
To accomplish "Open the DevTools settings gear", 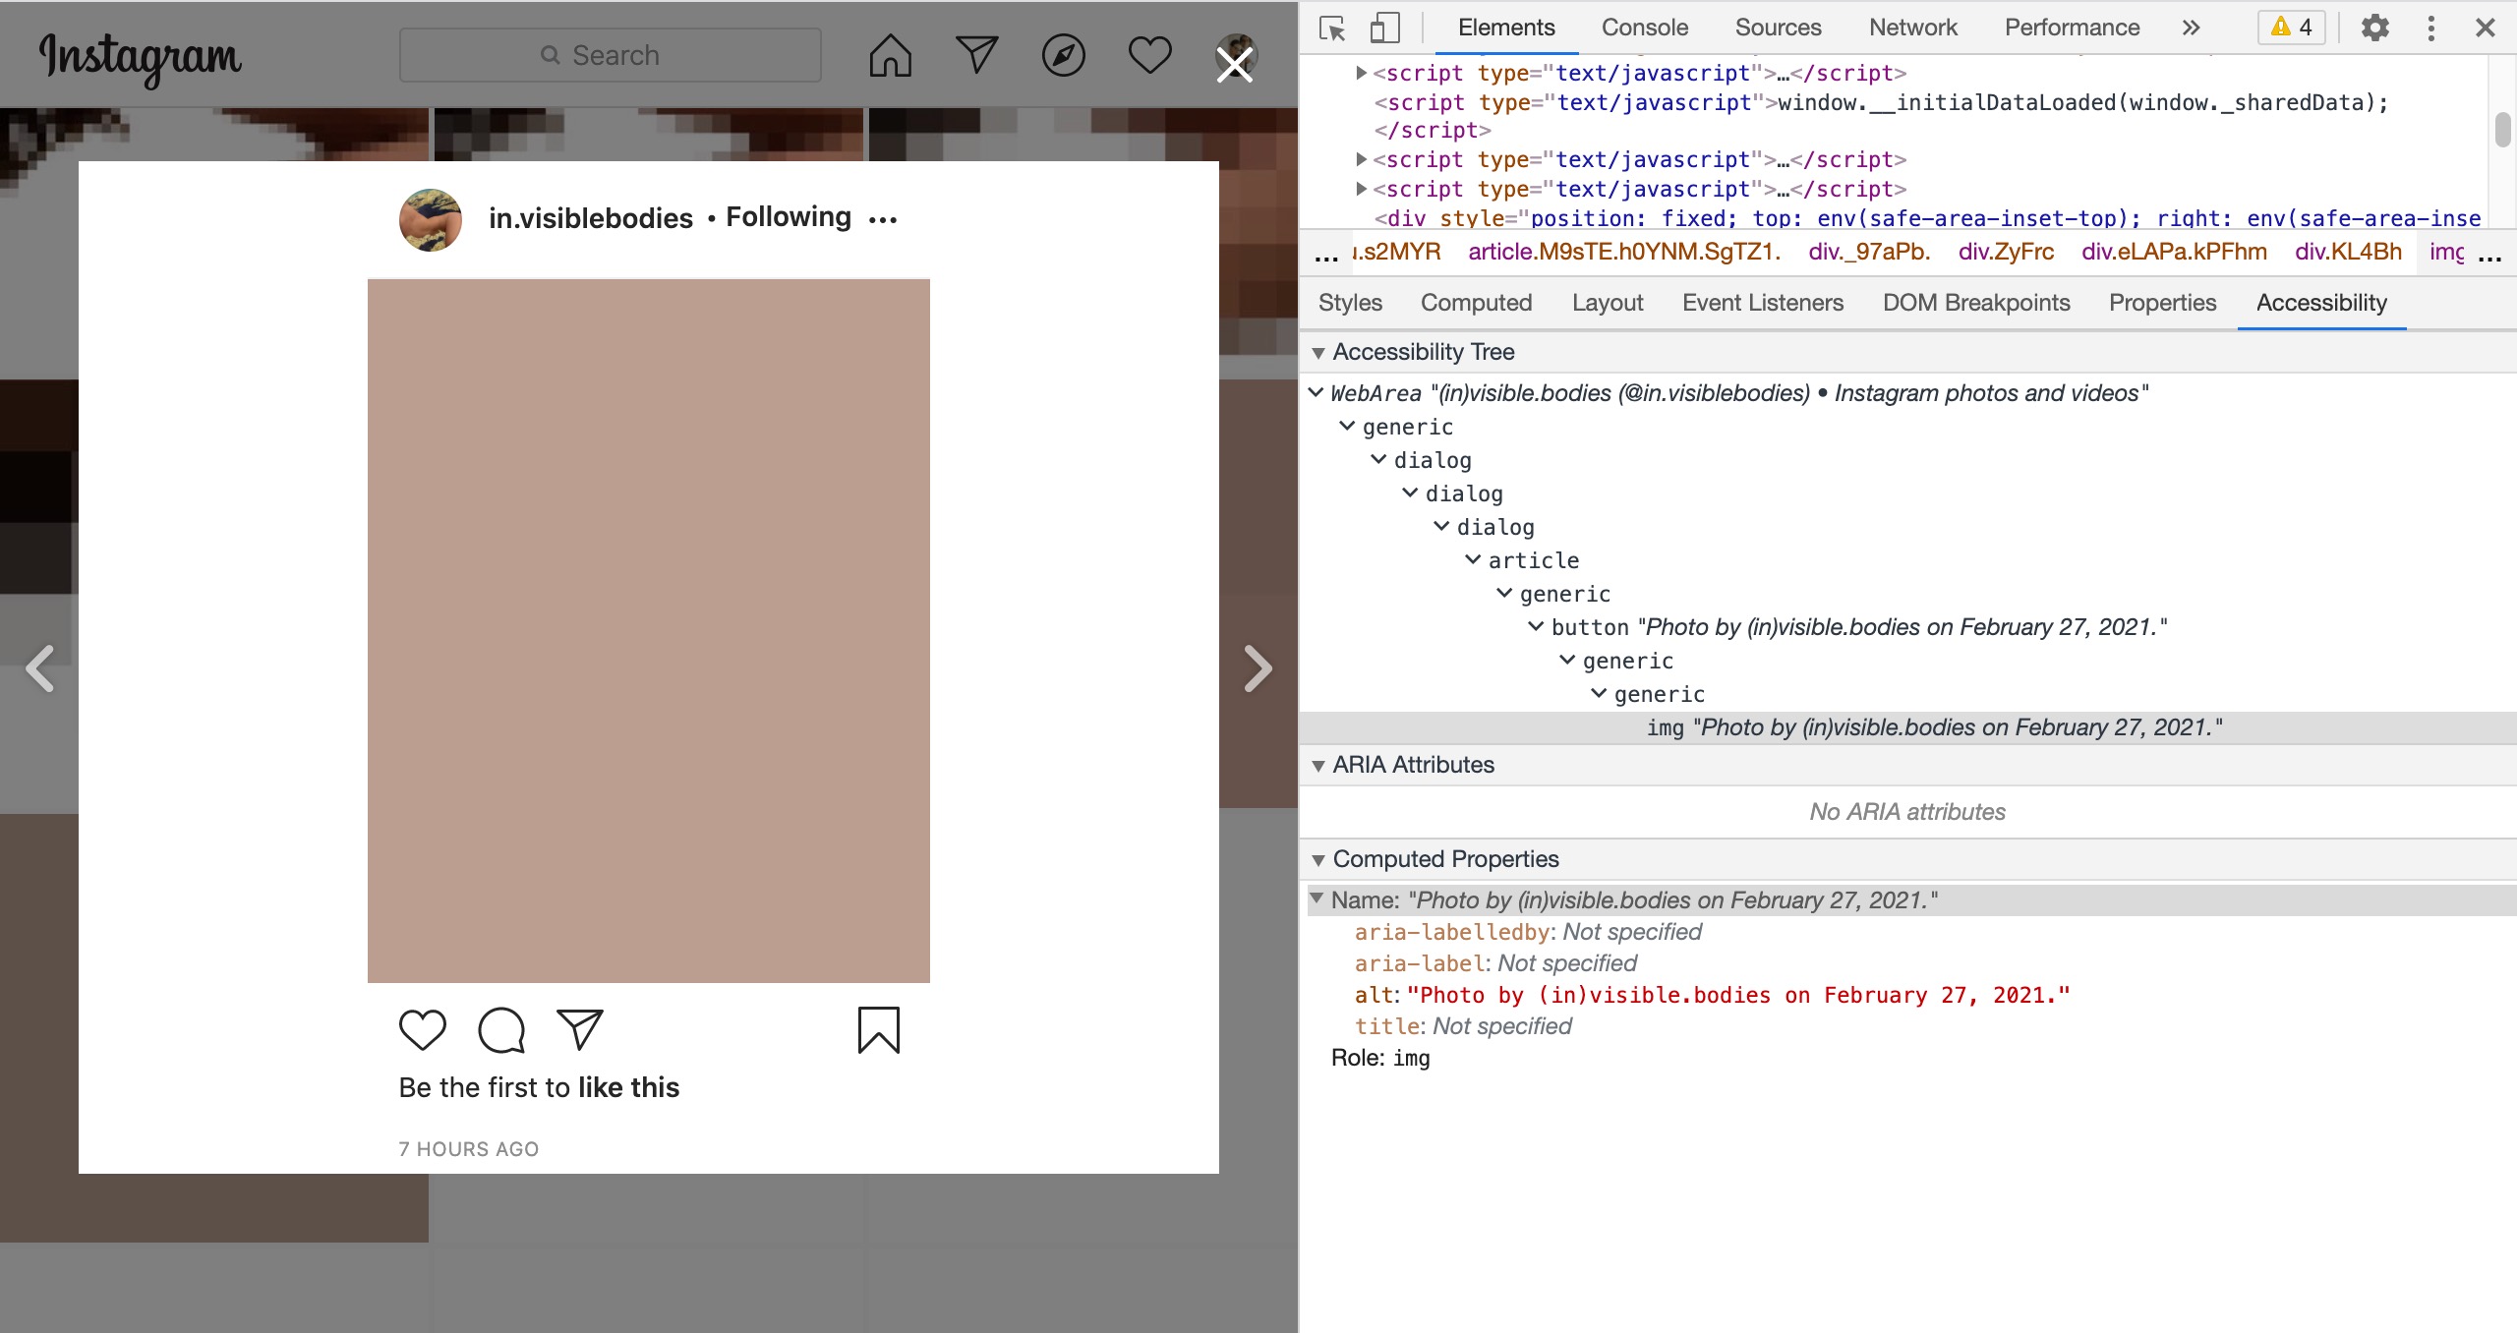I will click(2374, 28).
